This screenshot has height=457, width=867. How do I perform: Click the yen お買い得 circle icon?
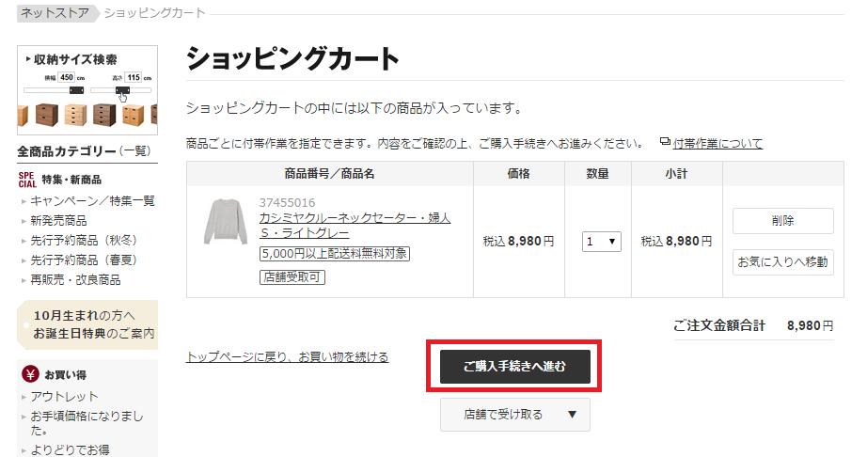coord(30,374)
